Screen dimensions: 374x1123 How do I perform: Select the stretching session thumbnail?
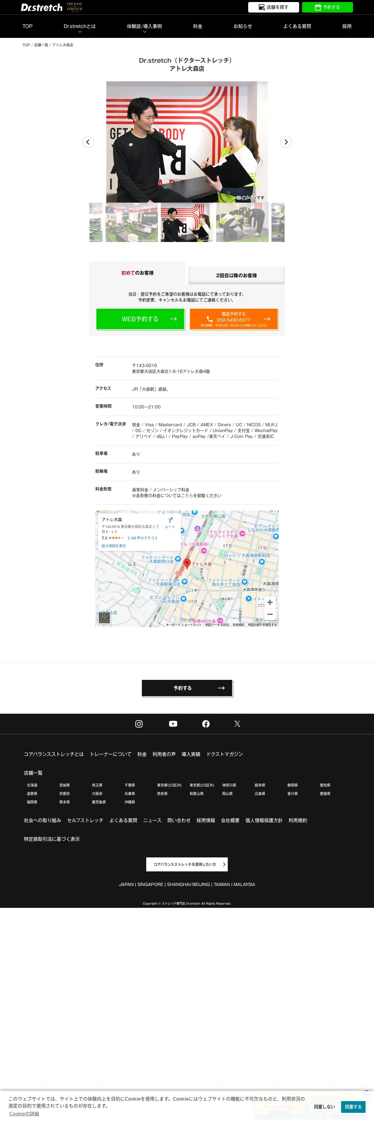point(242,222)
